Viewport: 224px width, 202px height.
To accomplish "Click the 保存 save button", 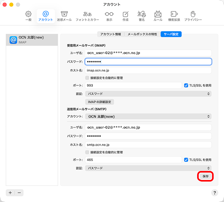I will (x=205, y=176).
